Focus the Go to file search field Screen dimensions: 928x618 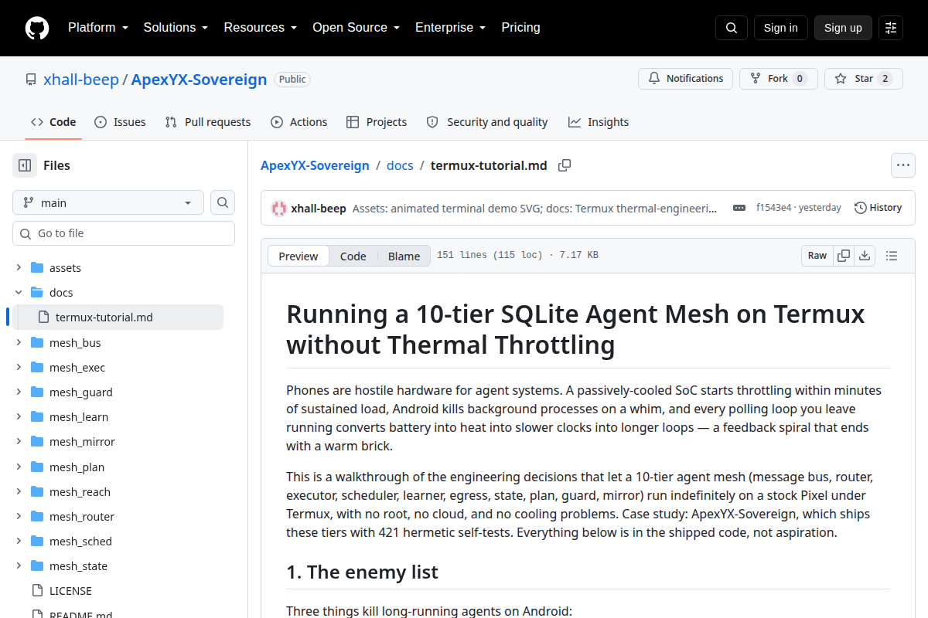click(124, 233)
